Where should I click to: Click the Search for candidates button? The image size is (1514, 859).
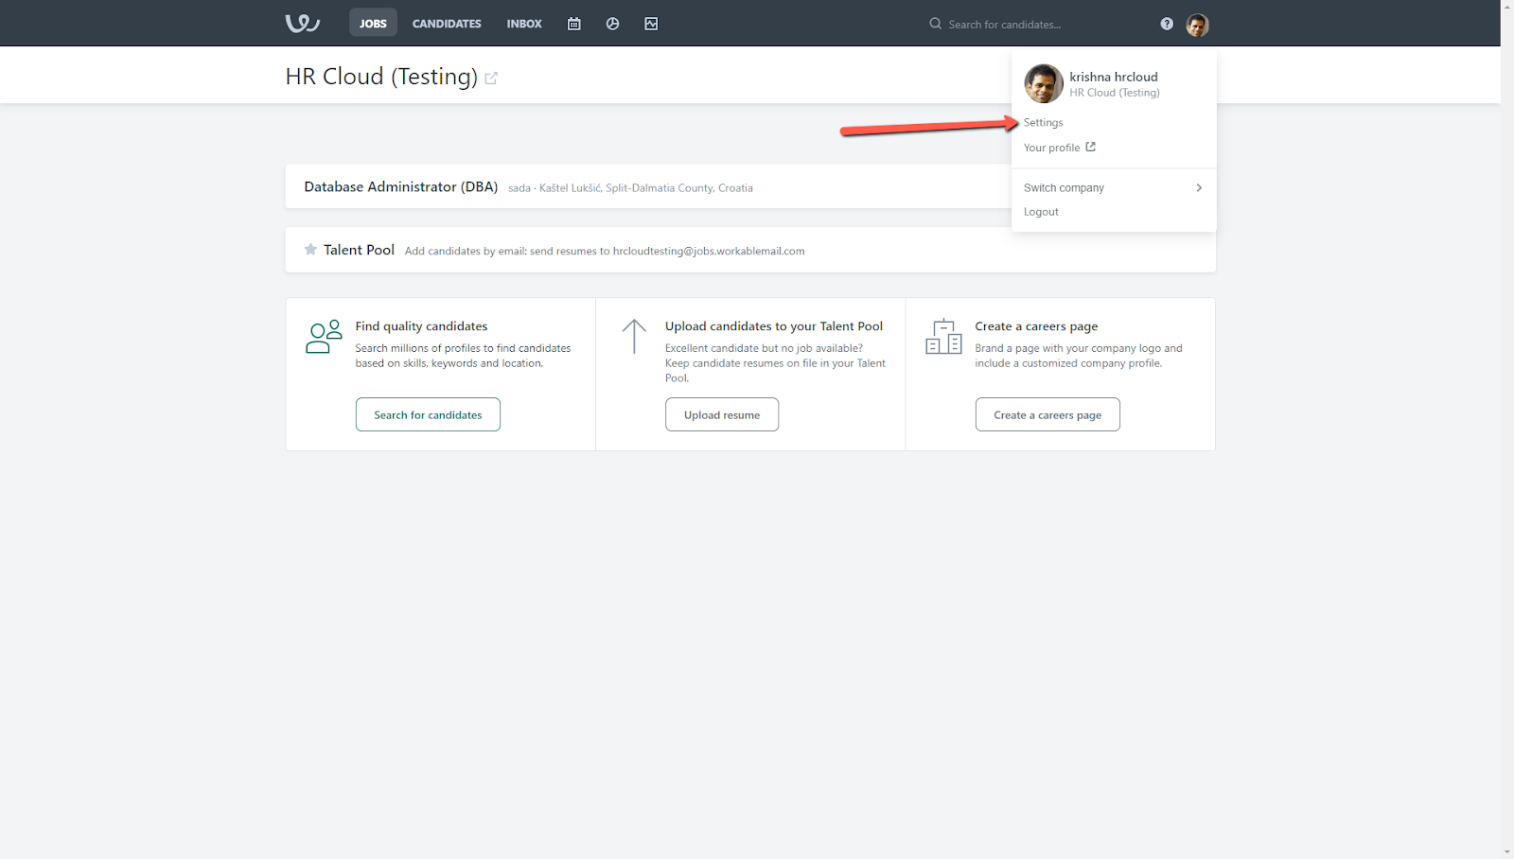click(x=428, y=414)
